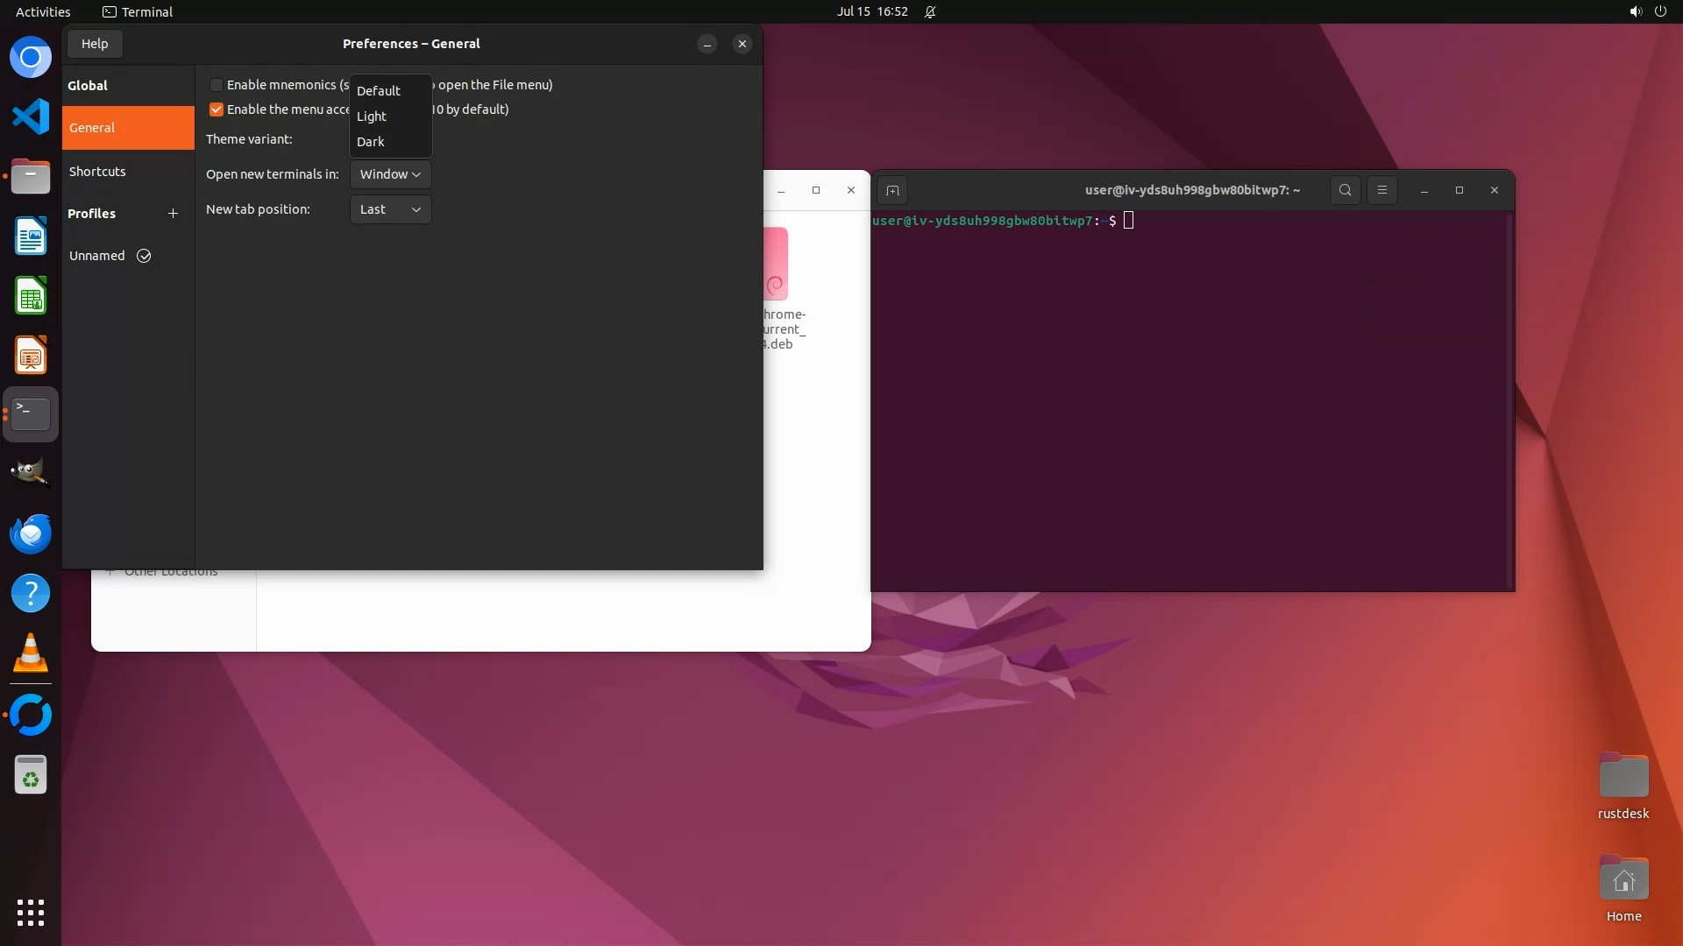Image resolution: width=1683 pixels, height=946 pixels.
Task: Click the default profile checkmark next to Unnamed
Action: point(144,256)
